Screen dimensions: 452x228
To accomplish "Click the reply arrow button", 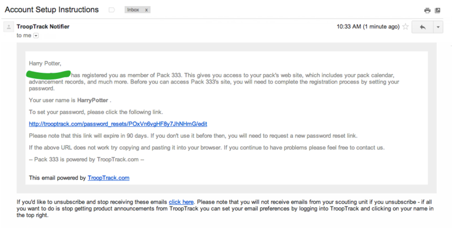I will [x=423, y=27].
